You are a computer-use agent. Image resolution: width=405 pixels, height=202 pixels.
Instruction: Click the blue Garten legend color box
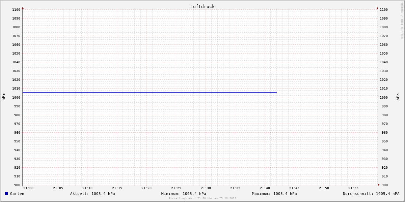tap(6, 194)
